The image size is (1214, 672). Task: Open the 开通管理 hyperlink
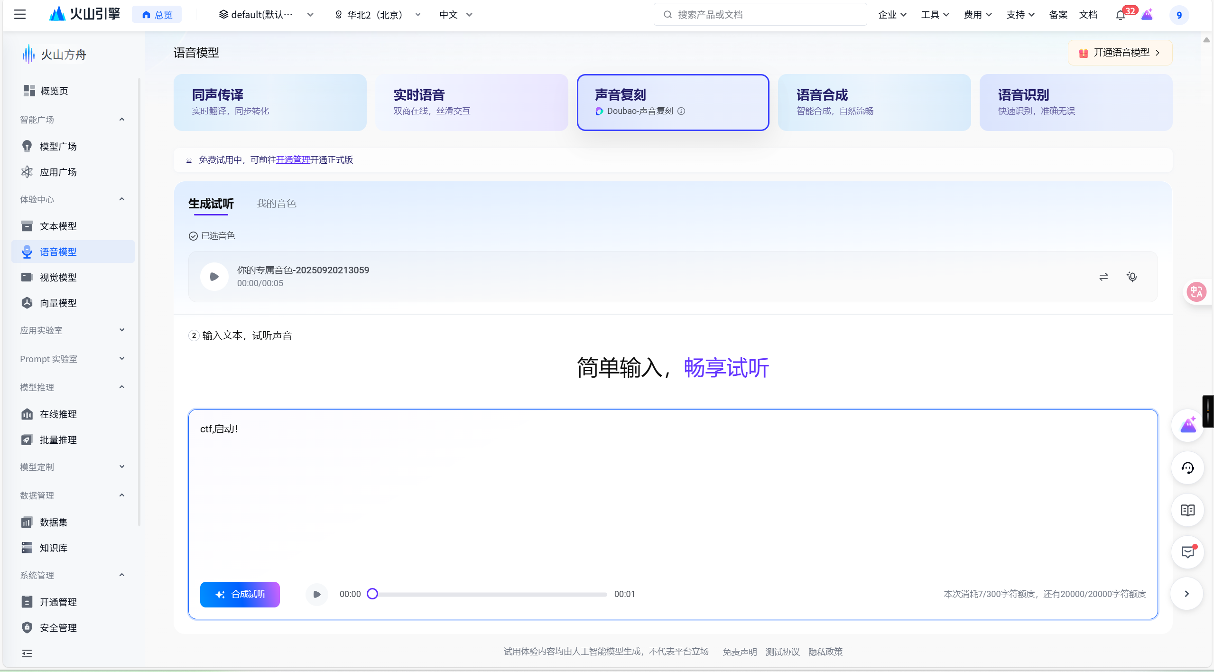click(293, 160)
